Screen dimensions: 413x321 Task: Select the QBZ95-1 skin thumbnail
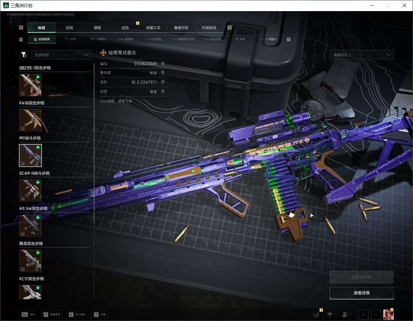[30, 85]
